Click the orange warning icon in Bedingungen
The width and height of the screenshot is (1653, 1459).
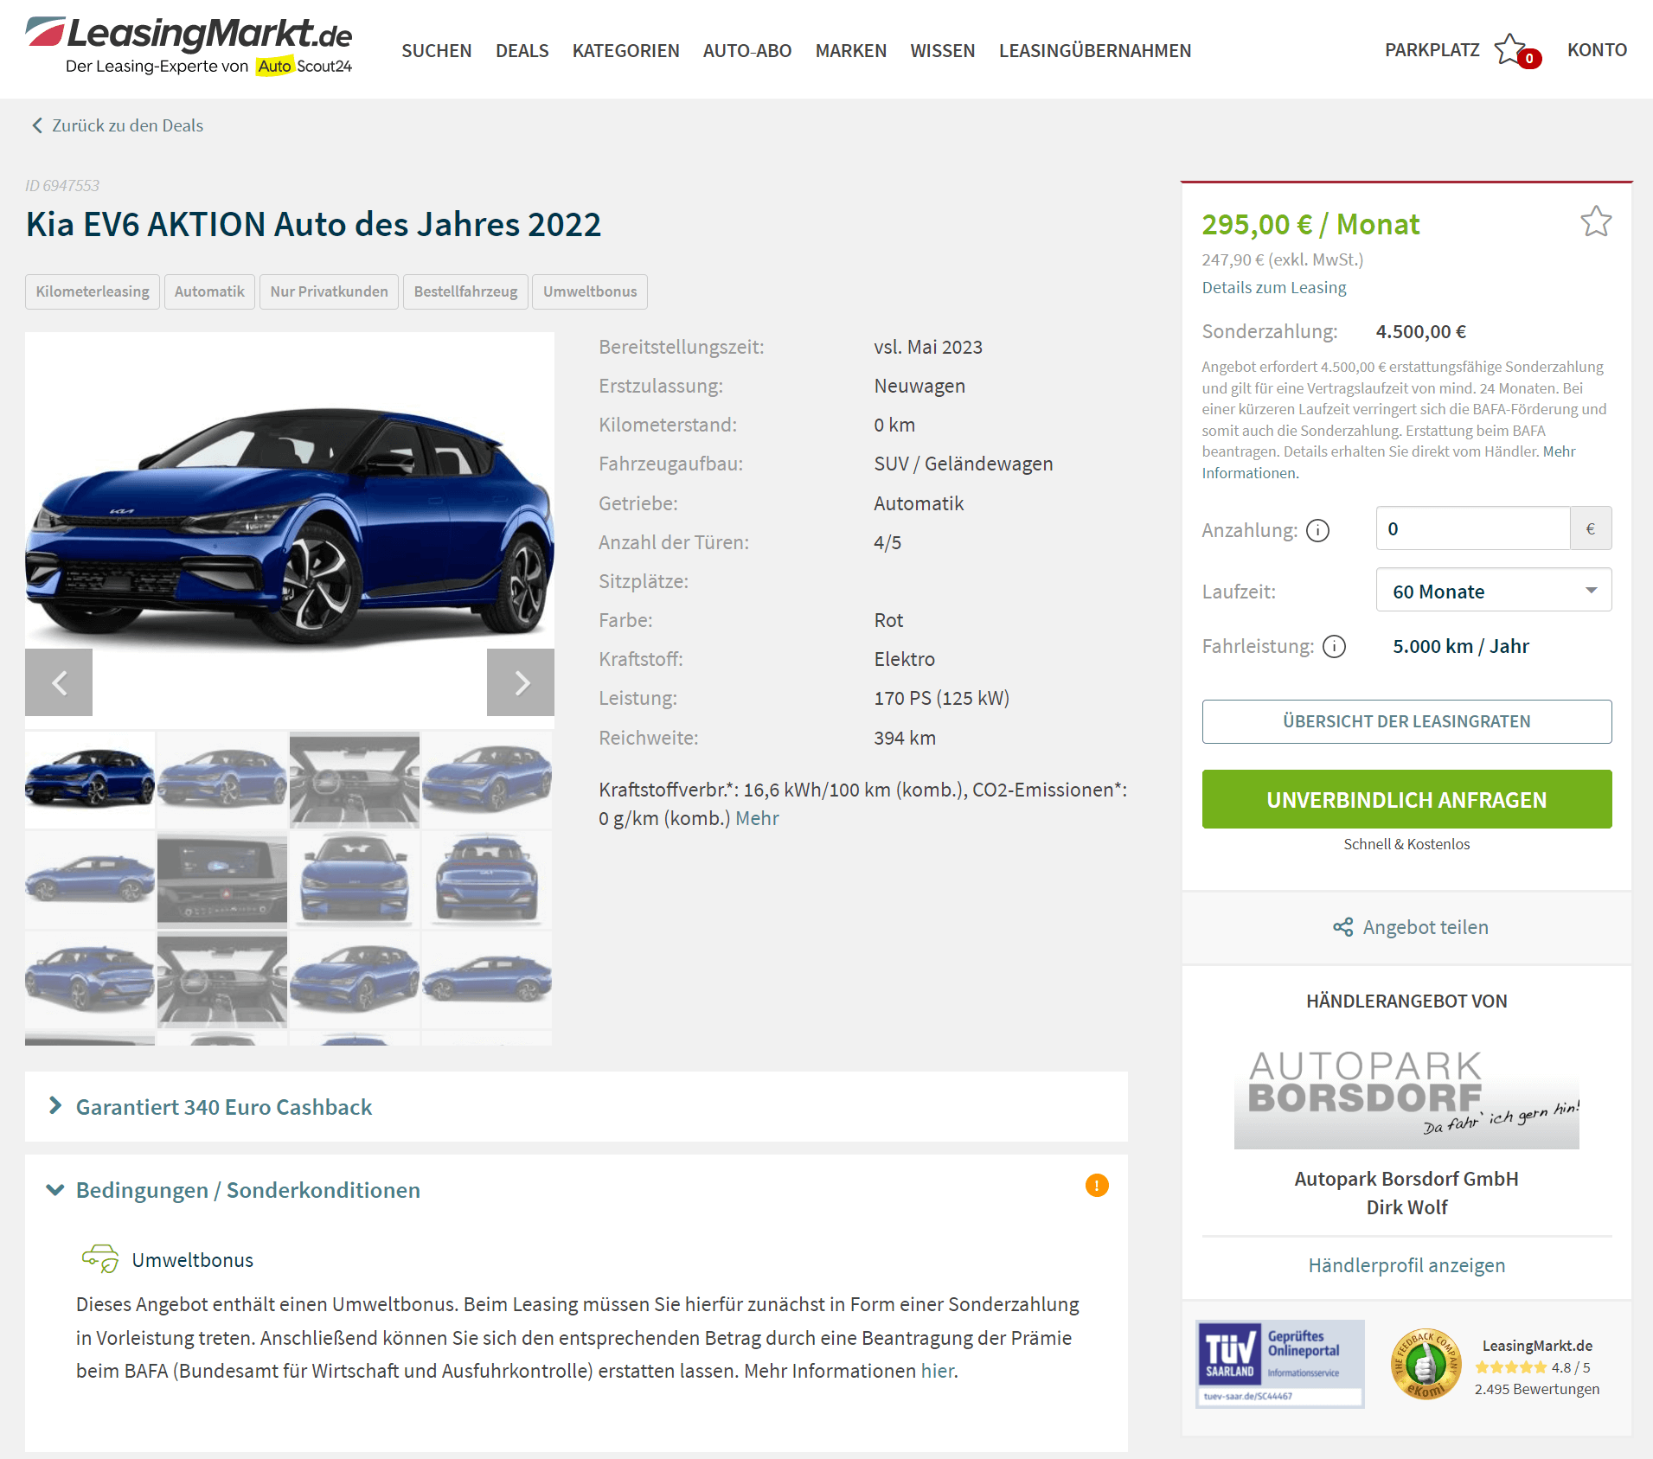click(1097, 1185)
